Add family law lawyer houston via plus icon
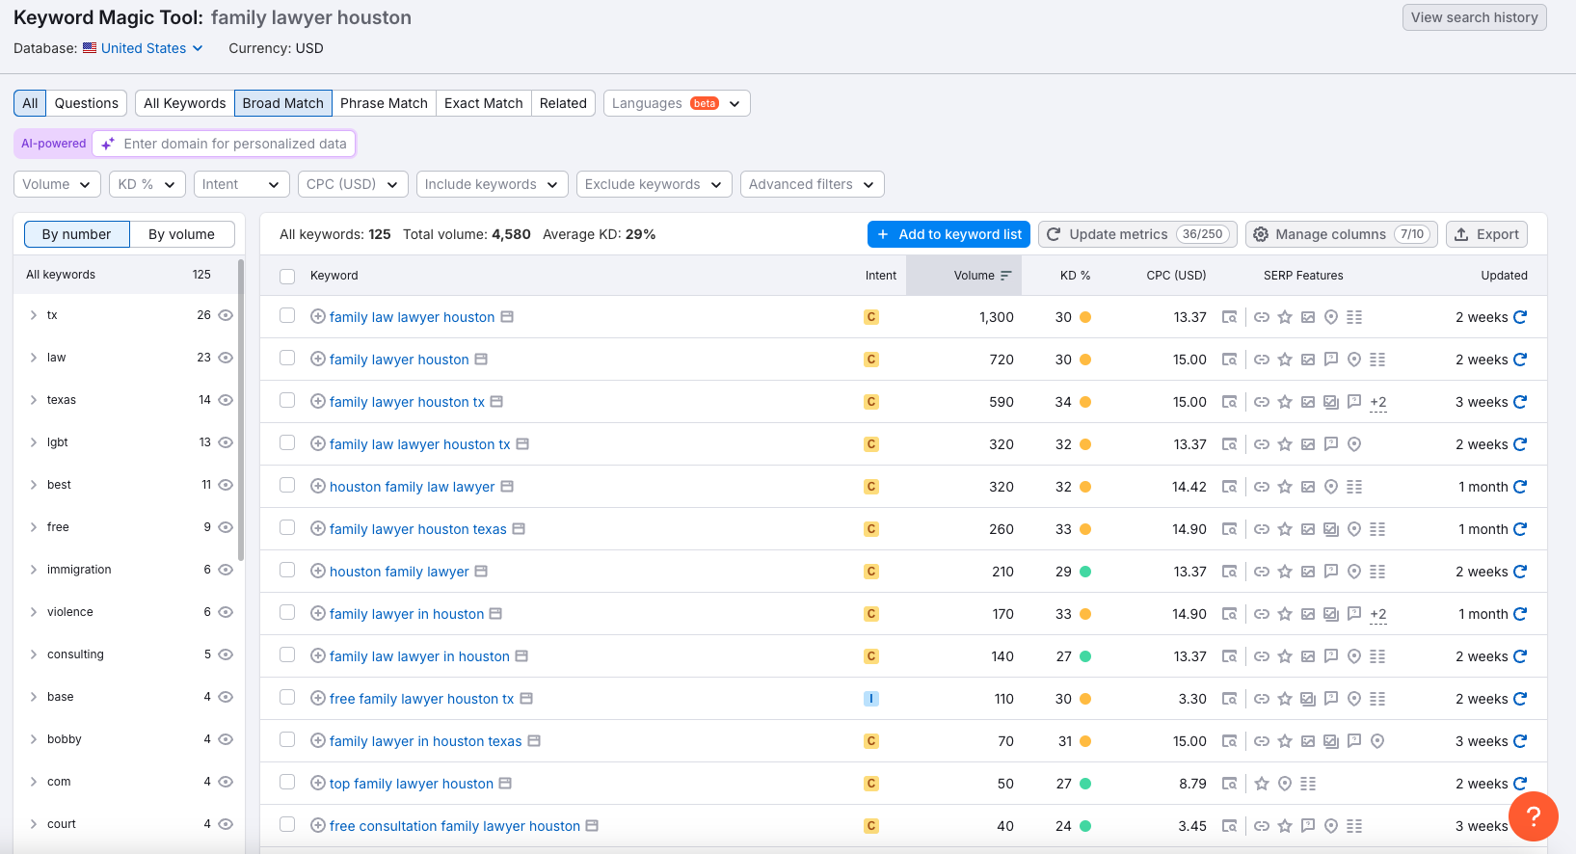Image resolution: width=1576 pixels, height=854 pixels. (x=317, y=317)
